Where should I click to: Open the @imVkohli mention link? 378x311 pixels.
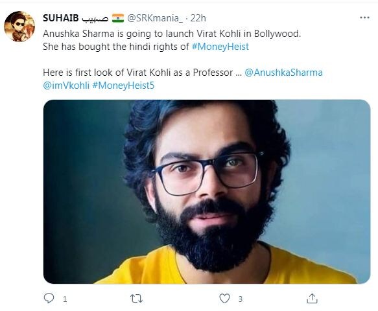66,86
